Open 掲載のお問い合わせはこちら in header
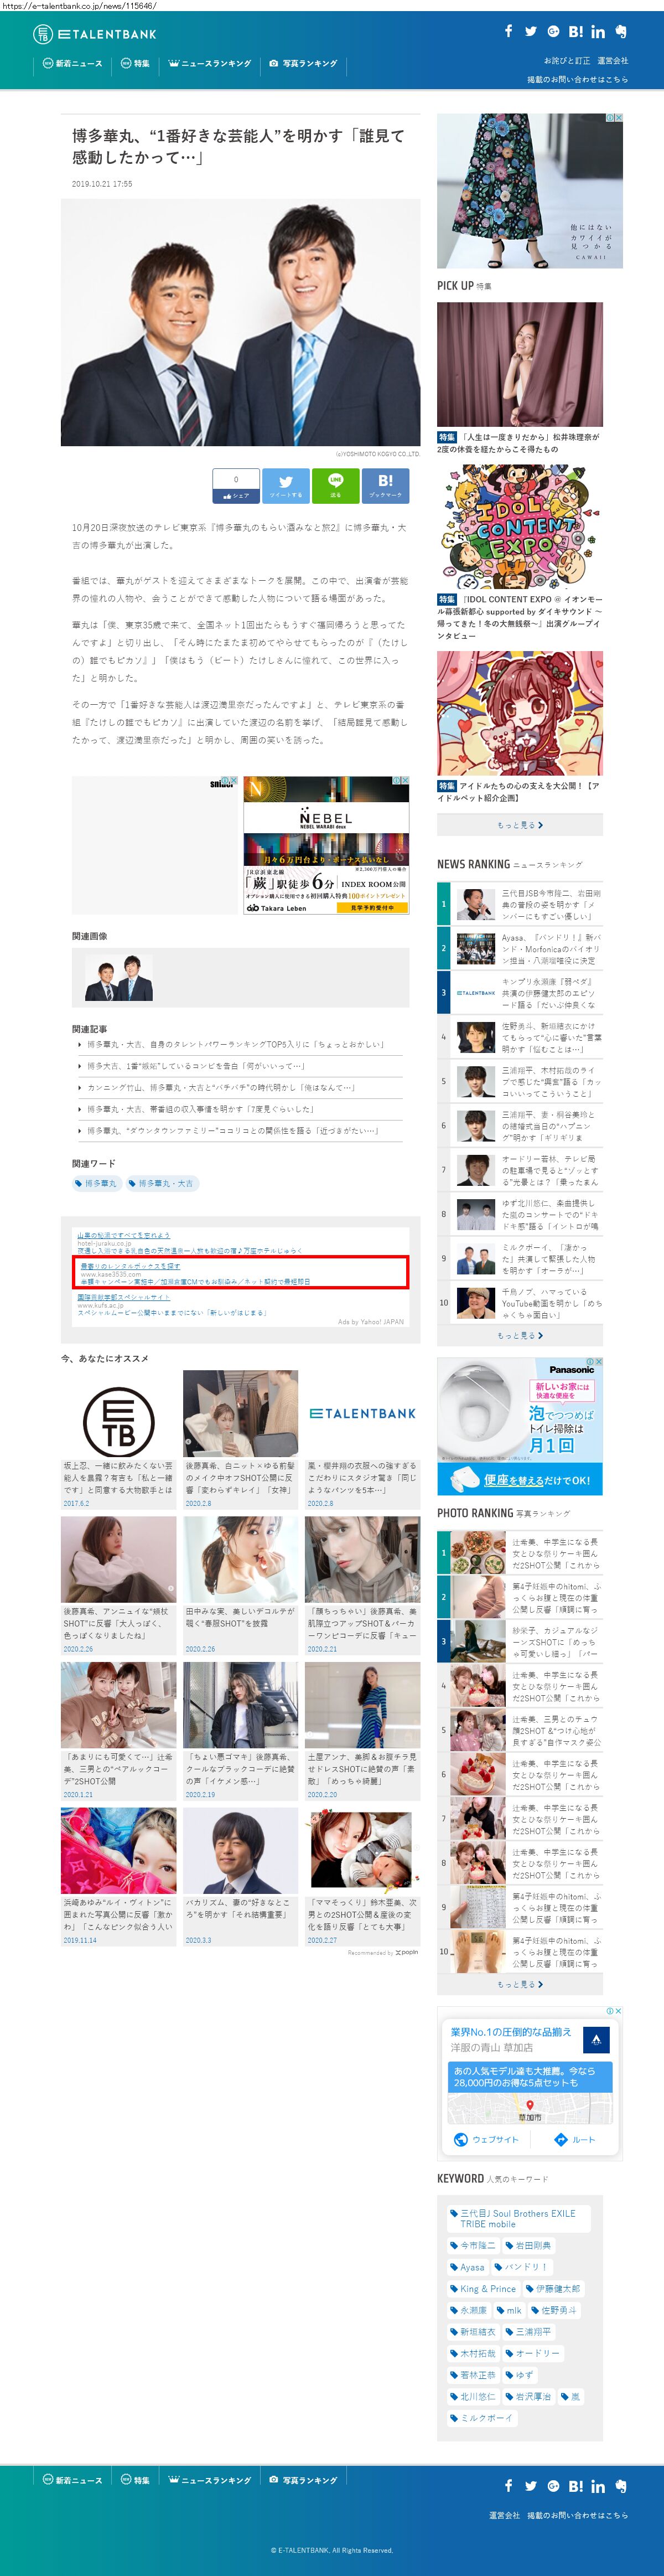 pos(578,79)
